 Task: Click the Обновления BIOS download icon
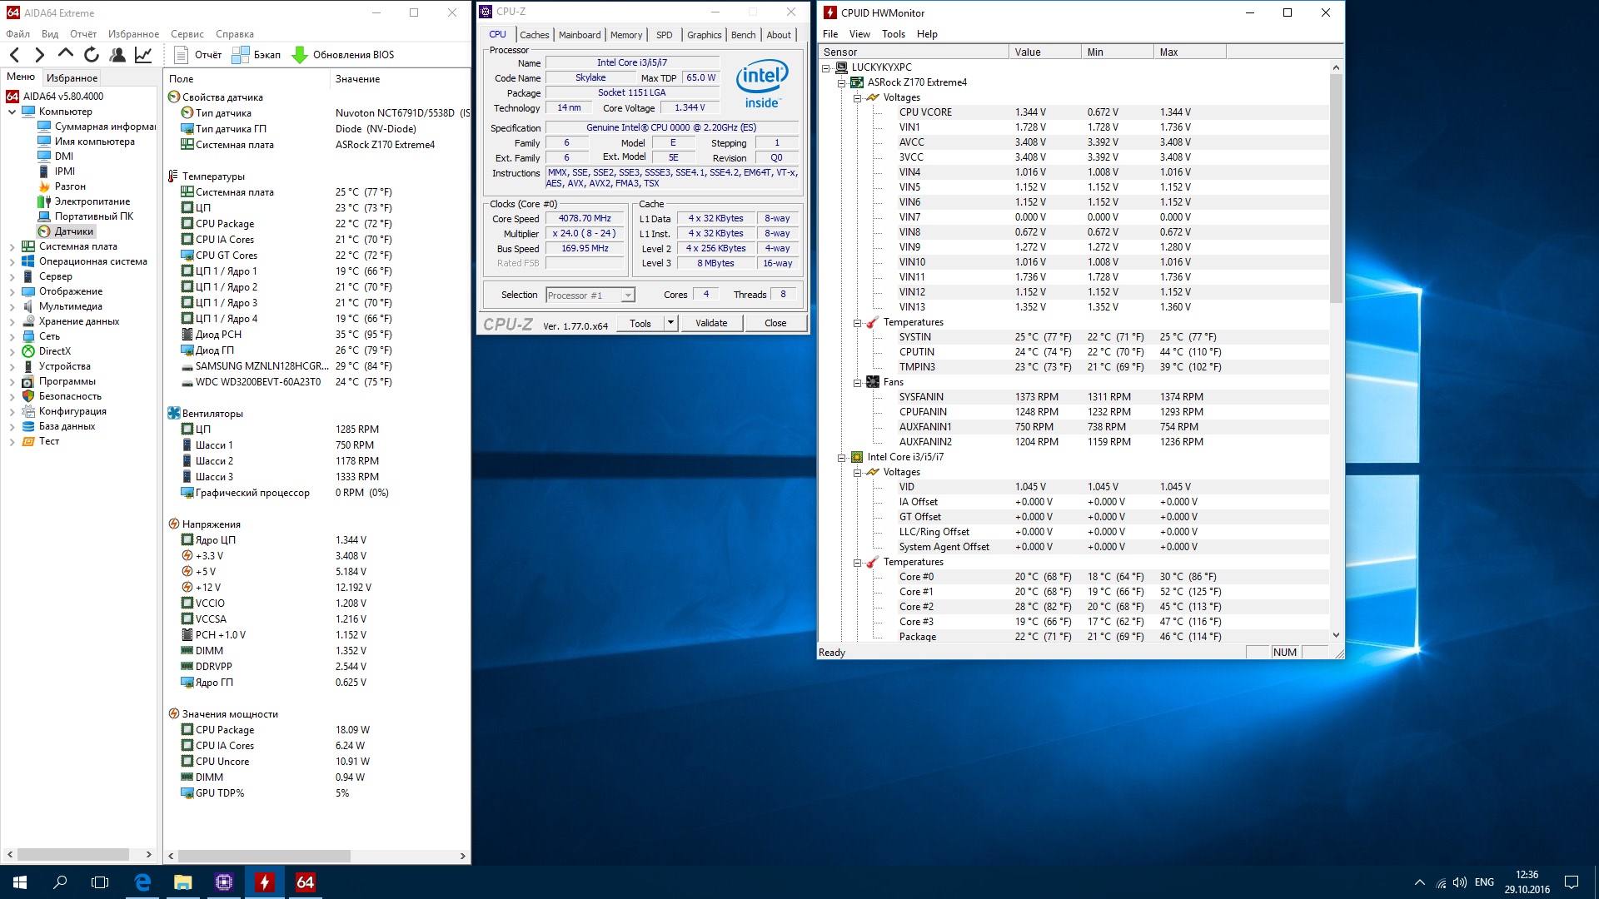point(300,55)
